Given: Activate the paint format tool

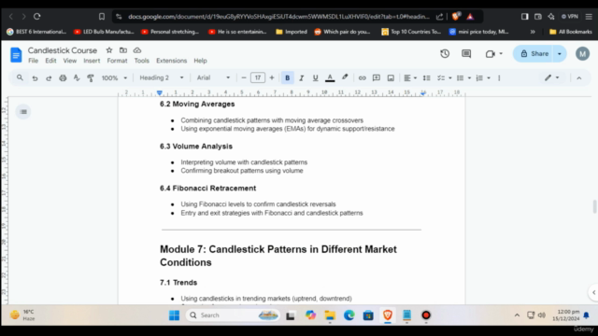Looking at the screenshot, I should [x=91, y=78].
